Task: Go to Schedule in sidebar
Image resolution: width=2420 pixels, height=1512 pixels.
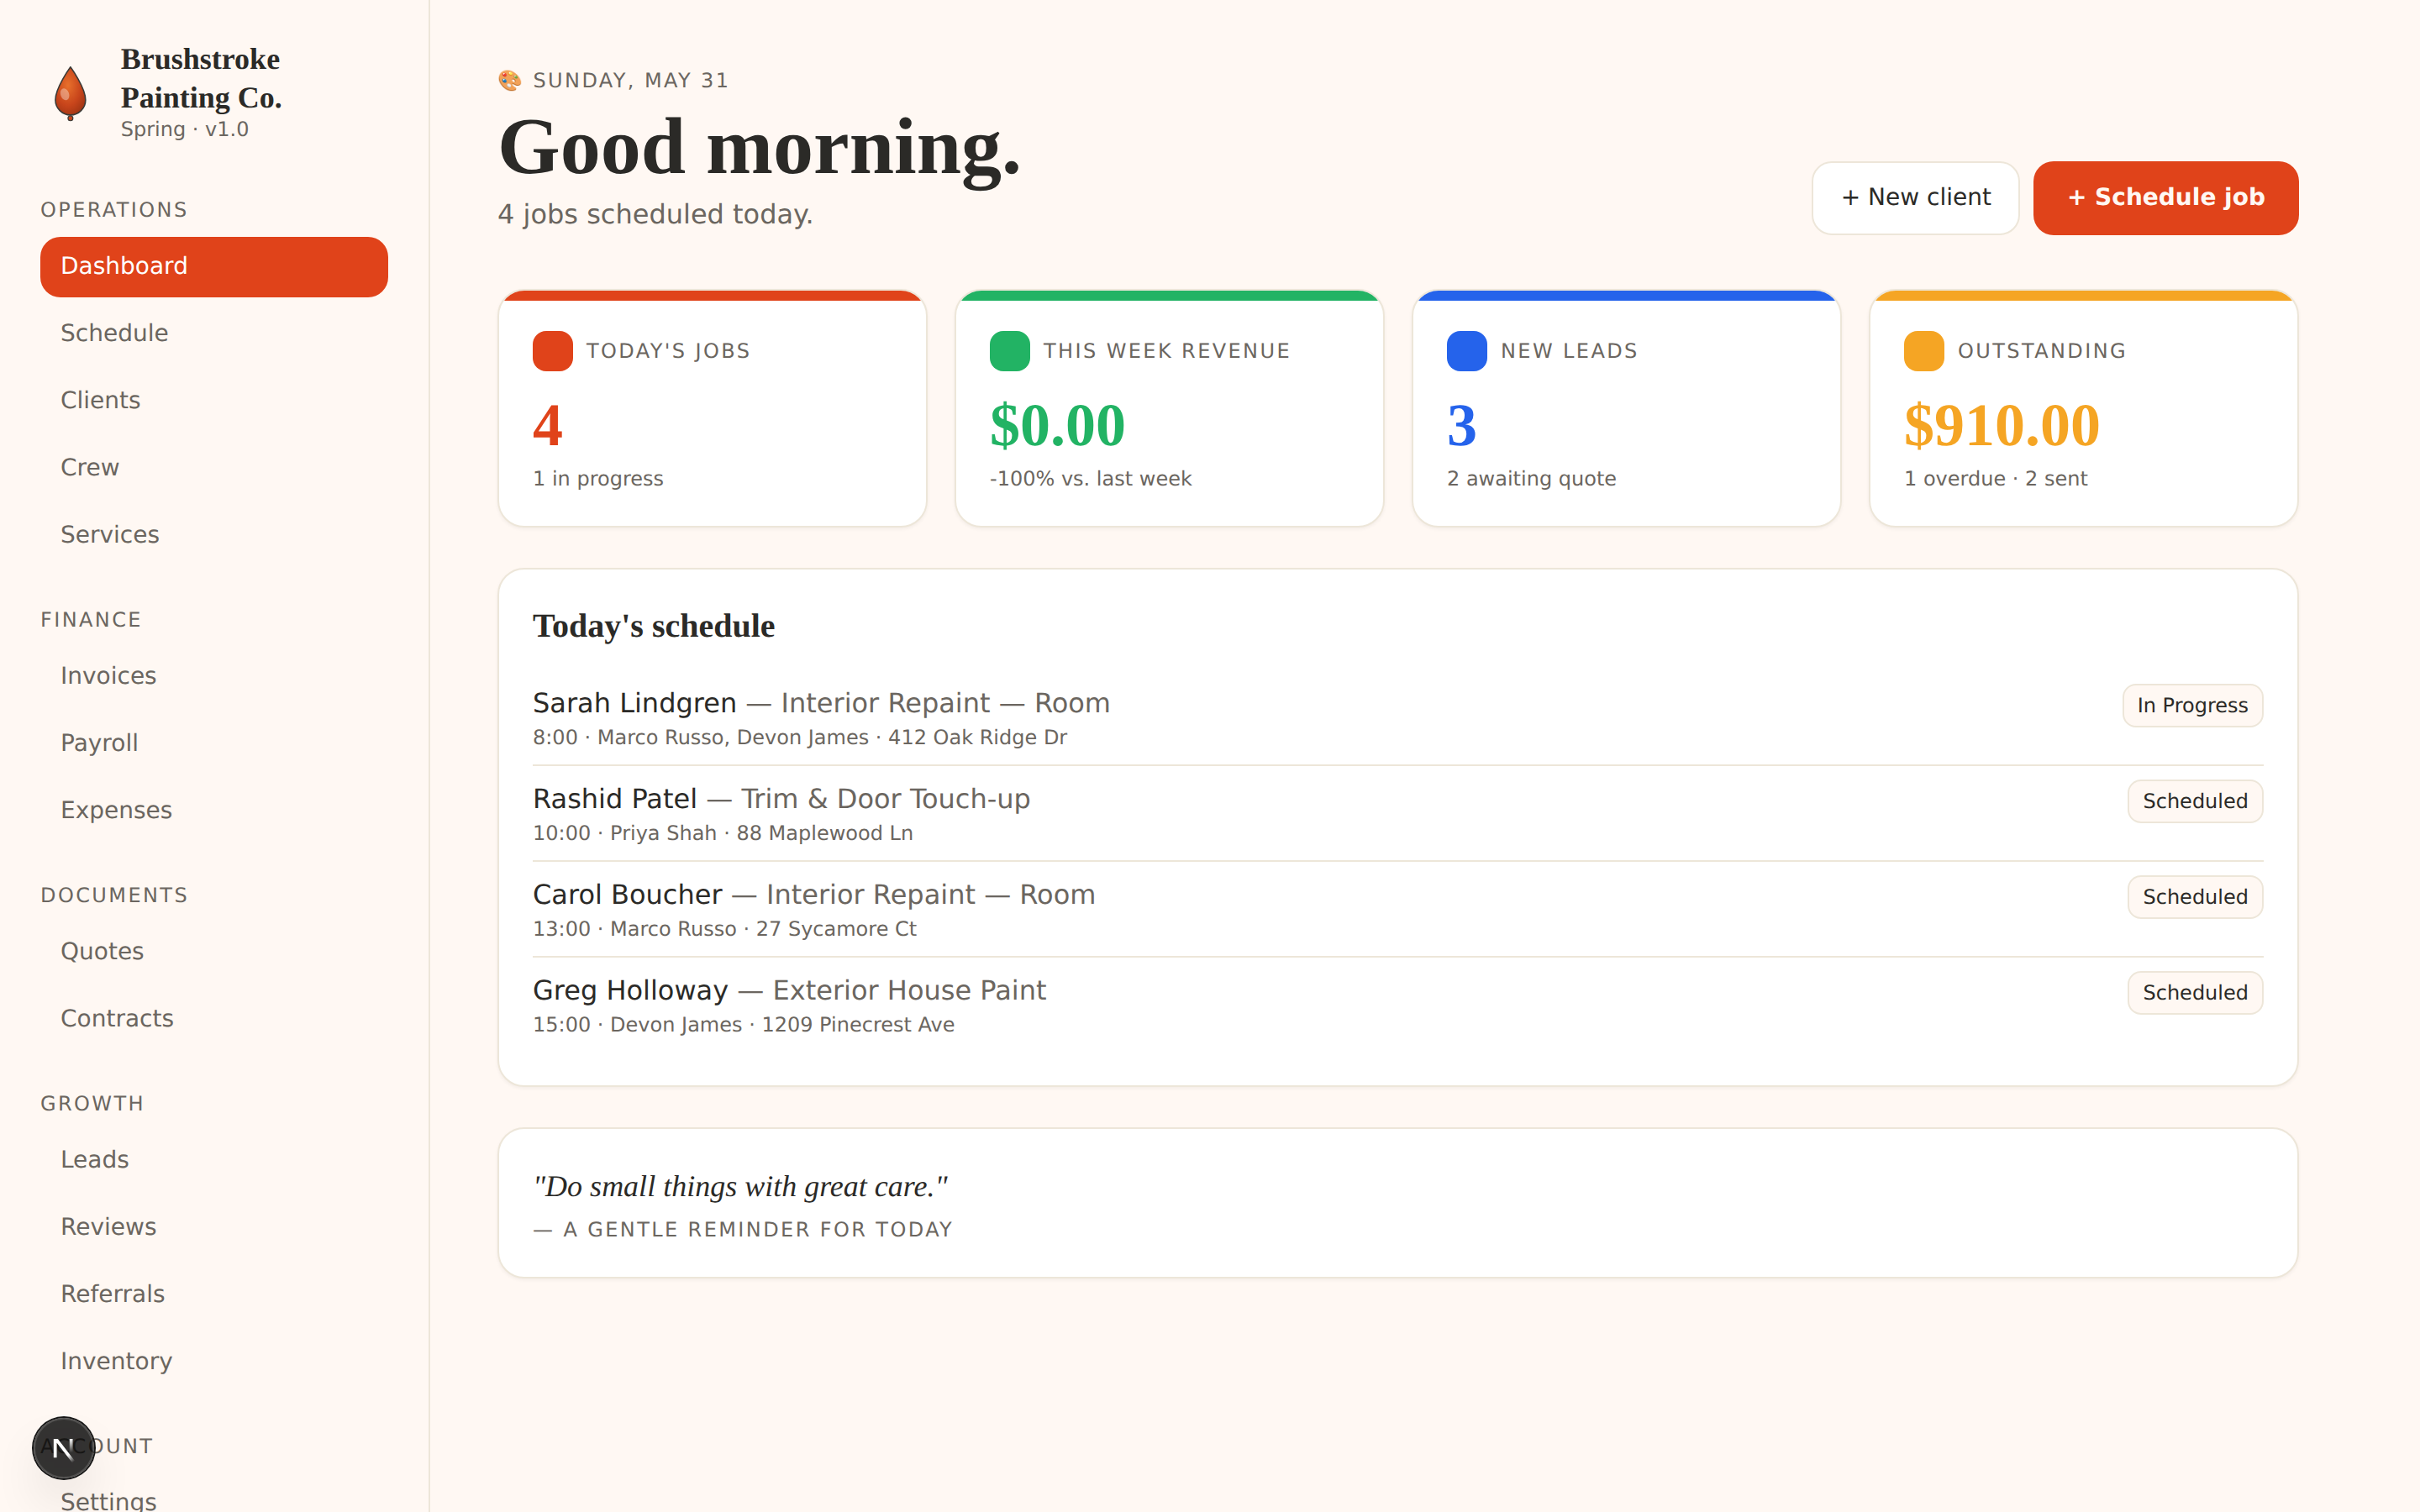Action: [214, 333]
